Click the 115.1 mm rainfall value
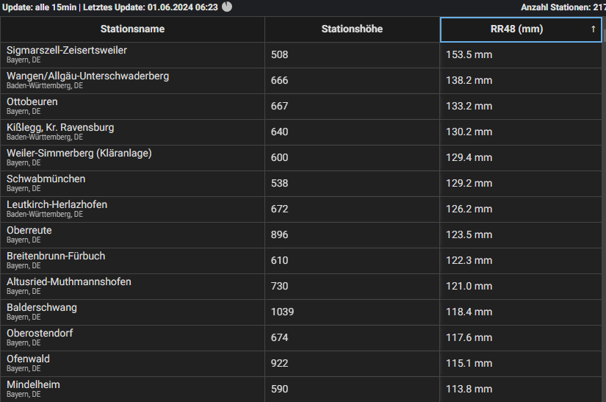Screen dimensions: 606x402 469,363
